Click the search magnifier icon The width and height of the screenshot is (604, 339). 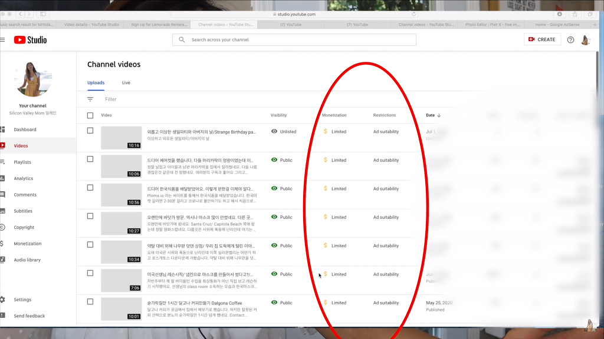[182, 39]
